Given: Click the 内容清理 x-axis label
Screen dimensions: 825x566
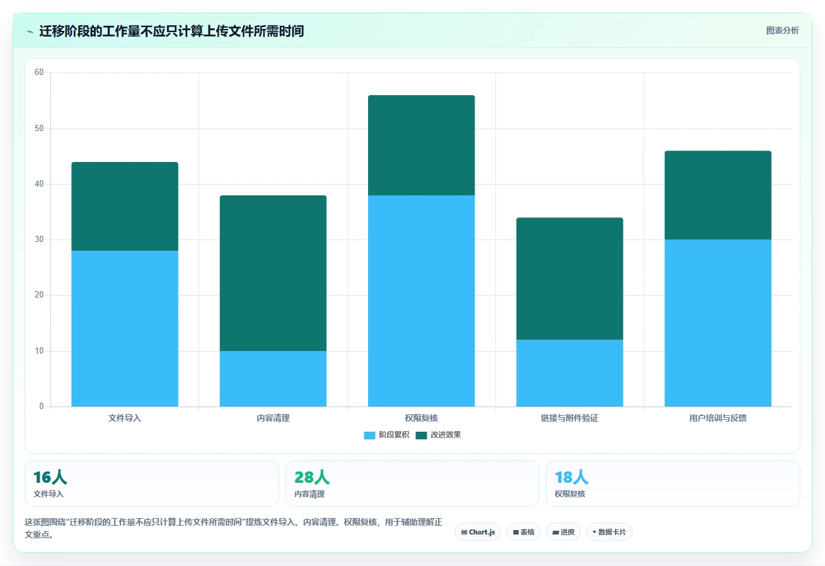Looking at the screenshot, I should [x=273, y=418].
